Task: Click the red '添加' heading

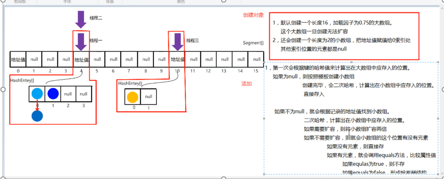Action: click(246, 84)
